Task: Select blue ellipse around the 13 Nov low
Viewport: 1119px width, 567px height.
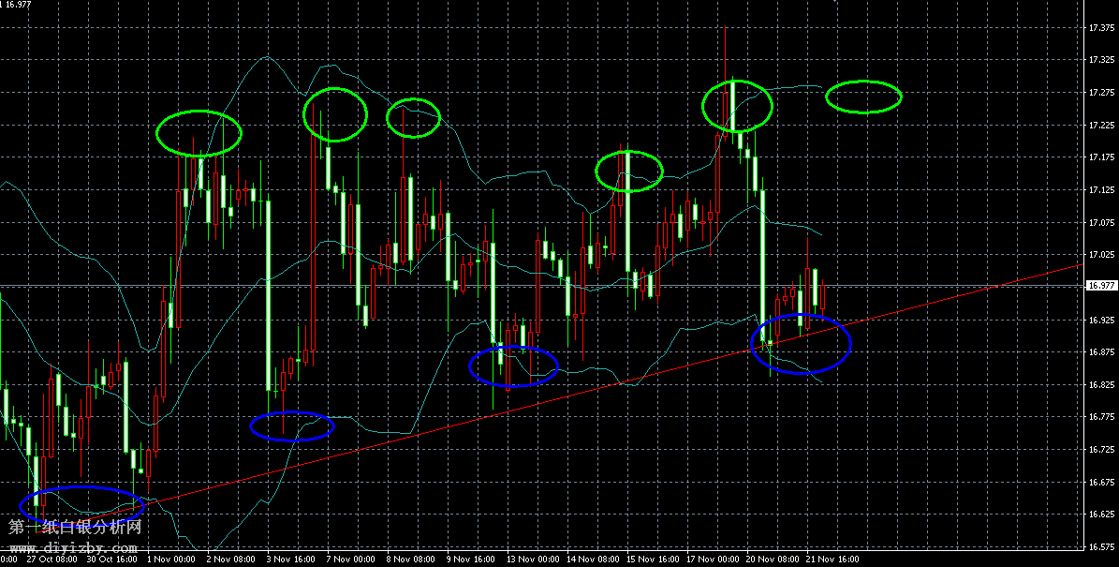Action: 513,366
